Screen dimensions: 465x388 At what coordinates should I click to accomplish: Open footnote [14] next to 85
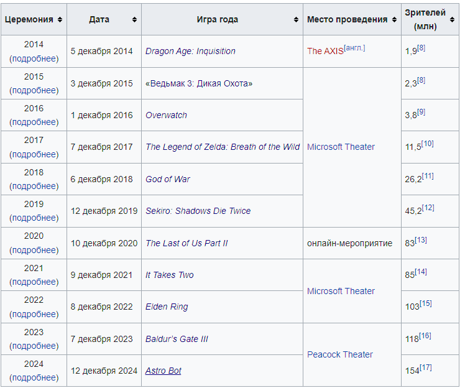(421, 272)
